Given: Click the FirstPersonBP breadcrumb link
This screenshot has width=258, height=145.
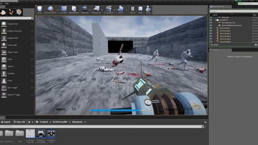Looking at the screenshot, I should coord(60,122).
